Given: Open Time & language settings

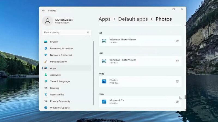Looking at the screenshot, I should click(x=67, y=81).
